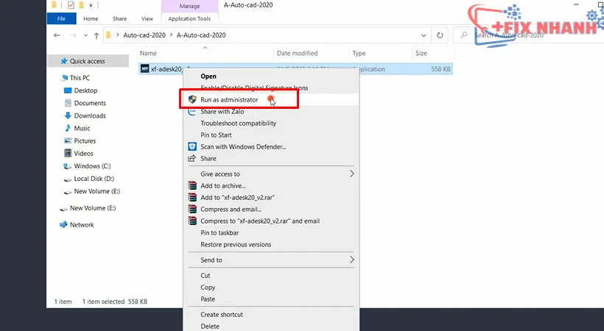Image resolution: width=604 pixels, height=331 pixels.
Task: Select Pin to taskbar
Action: pos(220,232)
